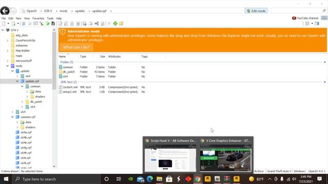Click the yellow new folder icon in toolbar

click(x=121, y=24)
